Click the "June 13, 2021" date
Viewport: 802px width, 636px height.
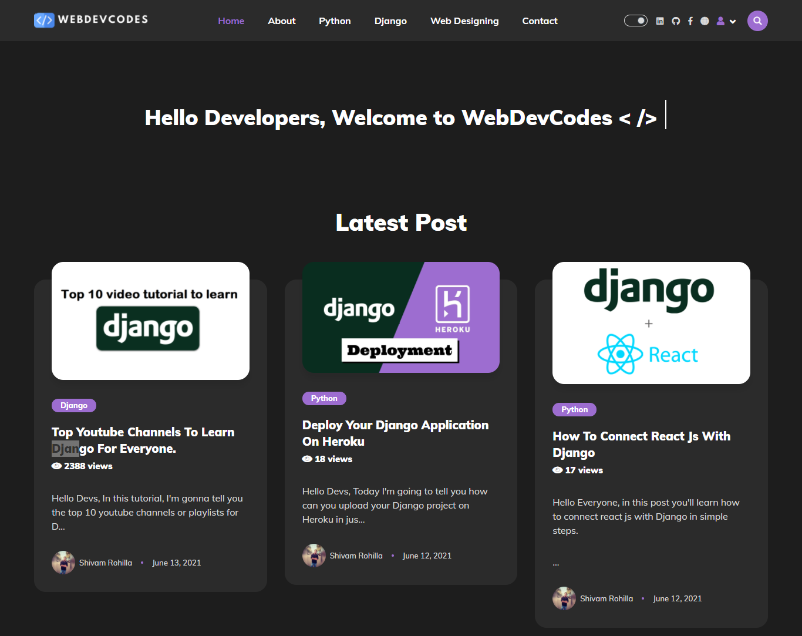pyautogui.click(x=176, y=563)
